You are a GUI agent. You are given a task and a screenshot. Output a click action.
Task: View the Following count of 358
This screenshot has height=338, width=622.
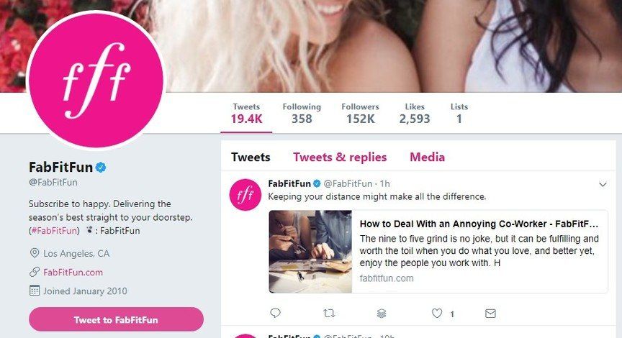[x=302, y=114]
